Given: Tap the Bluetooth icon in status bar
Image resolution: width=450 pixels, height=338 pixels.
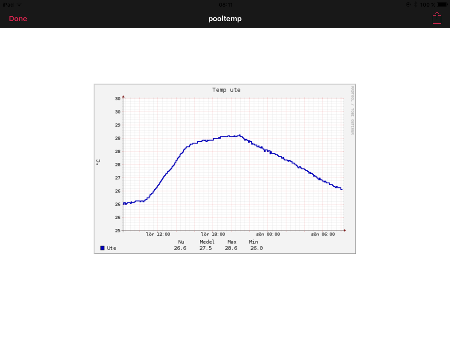Looking at the screenshot, I should point(415,4).
